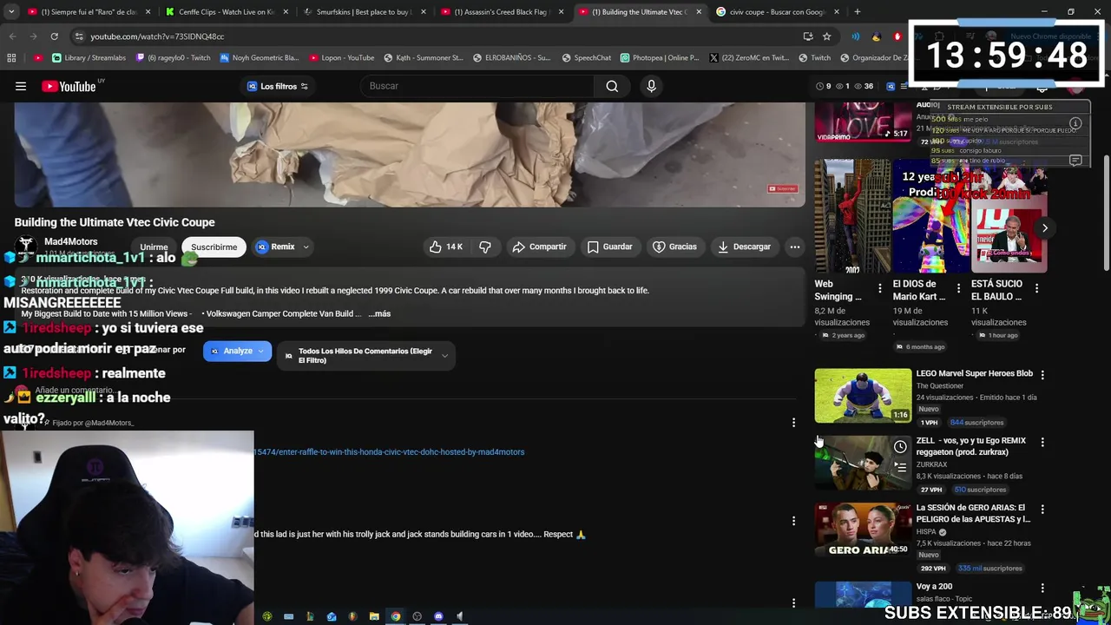The width and height of the screenshot is (1111, 625).
Task: Open Photopea Online bookmark
Action: pos(659,58)
